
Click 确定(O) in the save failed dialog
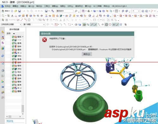pos(87,54)
